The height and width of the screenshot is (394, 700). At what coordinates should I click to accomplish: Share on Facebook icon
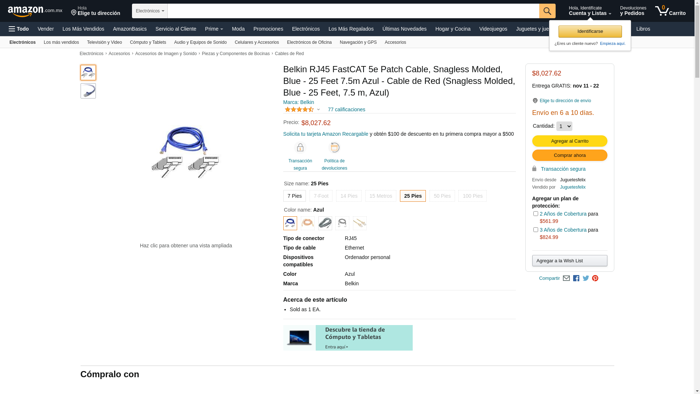pos(576,278)
